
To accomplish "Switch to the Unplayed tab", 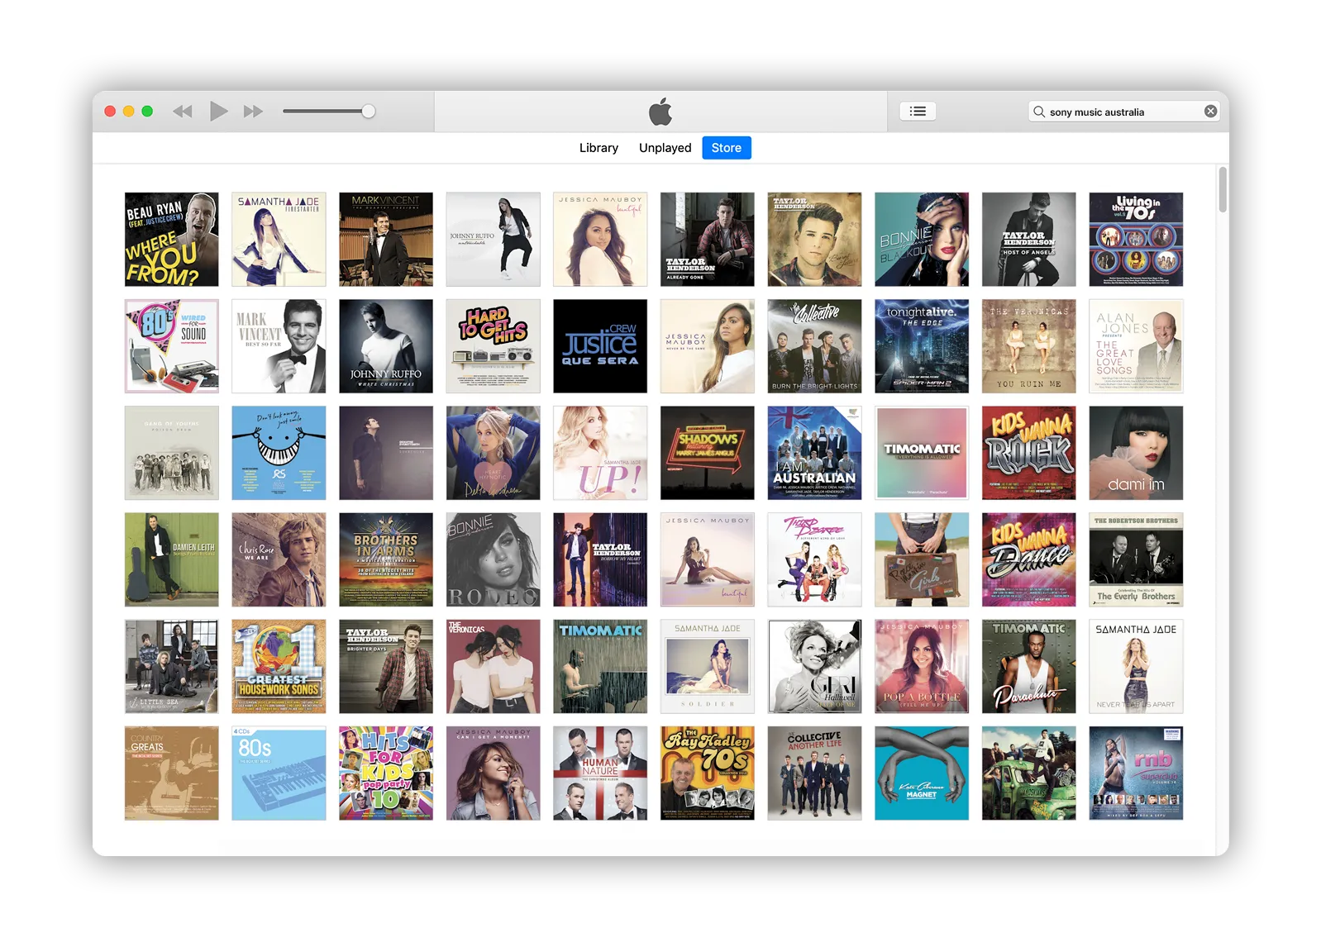I will coord(665,148).
